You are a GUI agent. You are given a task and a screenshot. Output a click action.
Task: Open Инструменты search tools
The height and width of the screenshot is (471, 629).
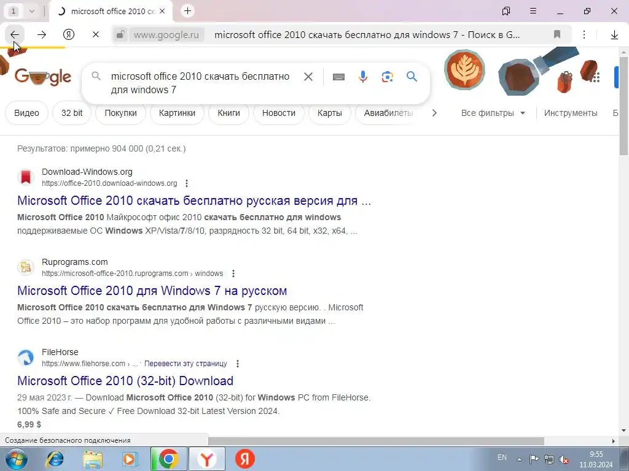click(x=571, y=113)
